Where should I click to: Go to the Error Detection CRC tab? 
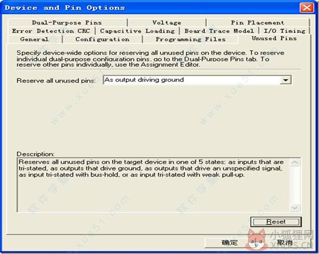51,31
